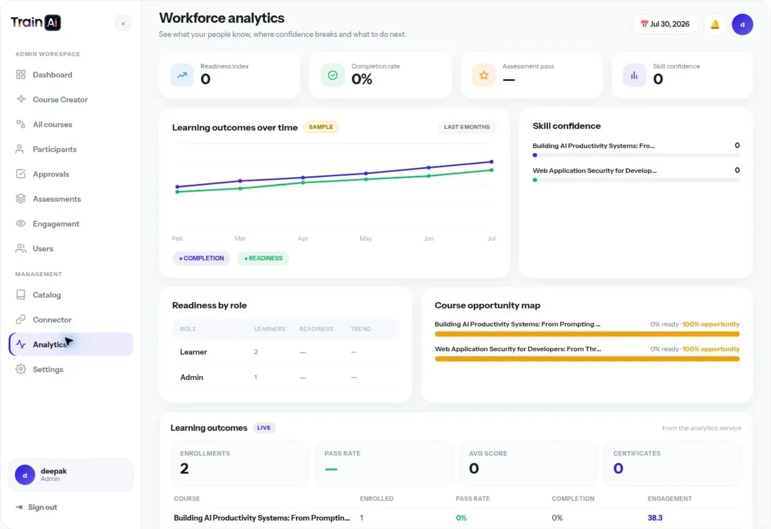Click the Completion rate checkmark icon

click(333, 75)
